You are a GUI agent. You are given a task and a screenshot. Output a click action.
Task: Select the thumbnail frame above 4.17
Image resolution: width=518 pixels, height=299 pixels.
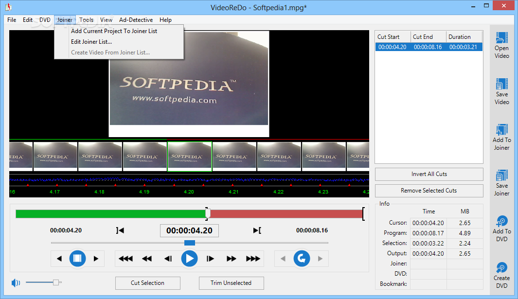pyautogui.click(x=55, y=157)
